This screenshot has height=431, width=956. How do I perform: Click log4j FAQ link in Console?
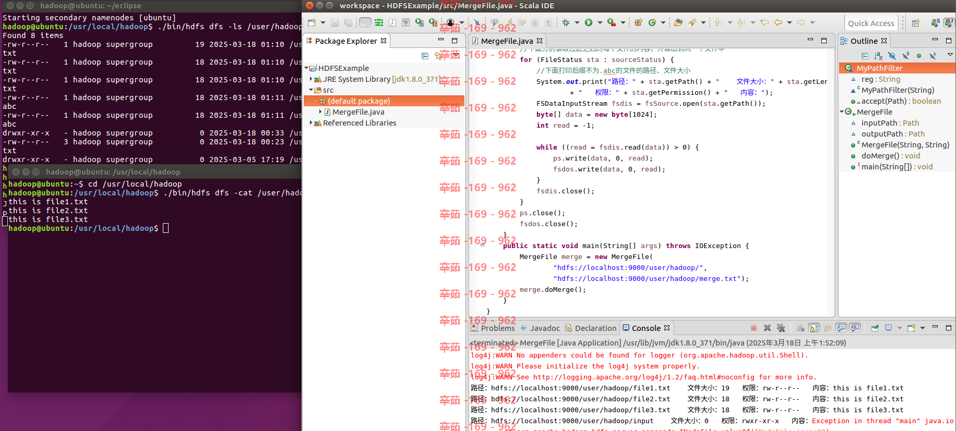[x=643, y=377]
